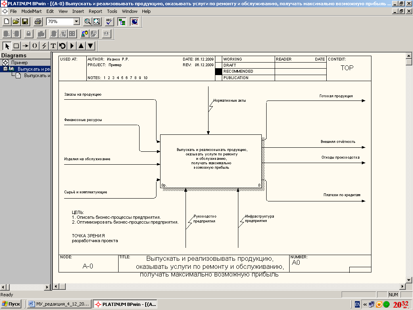Image resolution: width=413 pixels, height=310 pixels.
Task: Click the vertical scrollbar up arrow
Action: (409, 56)
